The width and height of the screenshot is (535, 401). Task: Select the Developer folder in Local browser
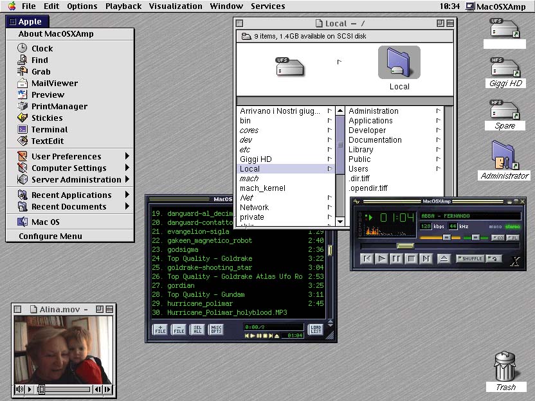(x=395, y=130)
